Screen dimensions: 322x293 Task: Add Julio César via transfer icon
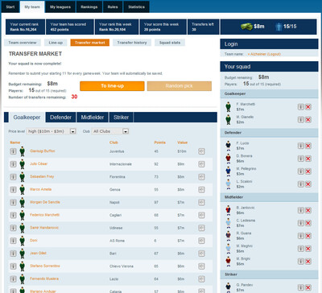[x=201, y=164]
